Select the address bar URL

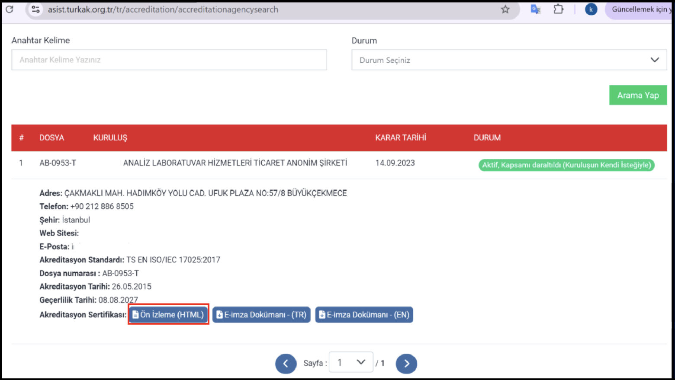pos(163,9)
